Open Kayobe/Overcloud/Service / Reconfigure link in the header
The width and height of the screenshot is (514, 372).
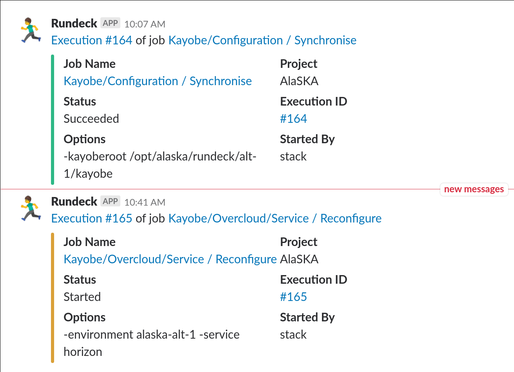275,219
